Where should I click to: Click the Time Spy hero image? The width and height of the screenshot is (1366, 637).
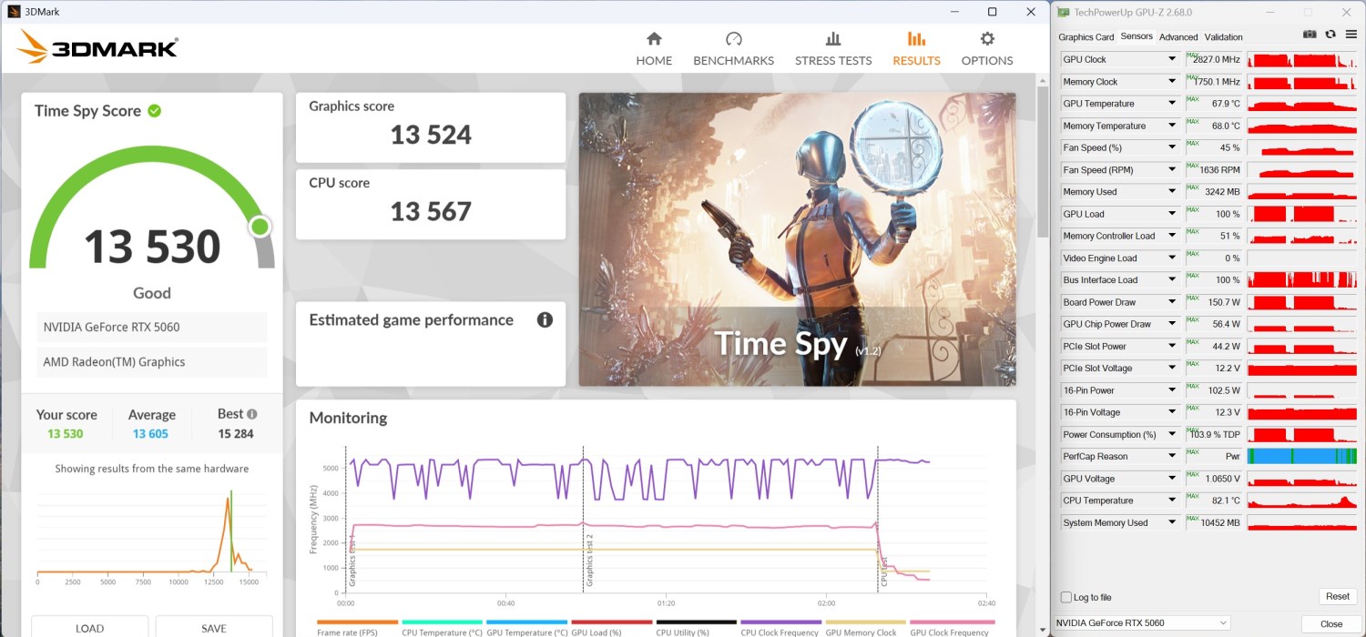pos(797,239)
